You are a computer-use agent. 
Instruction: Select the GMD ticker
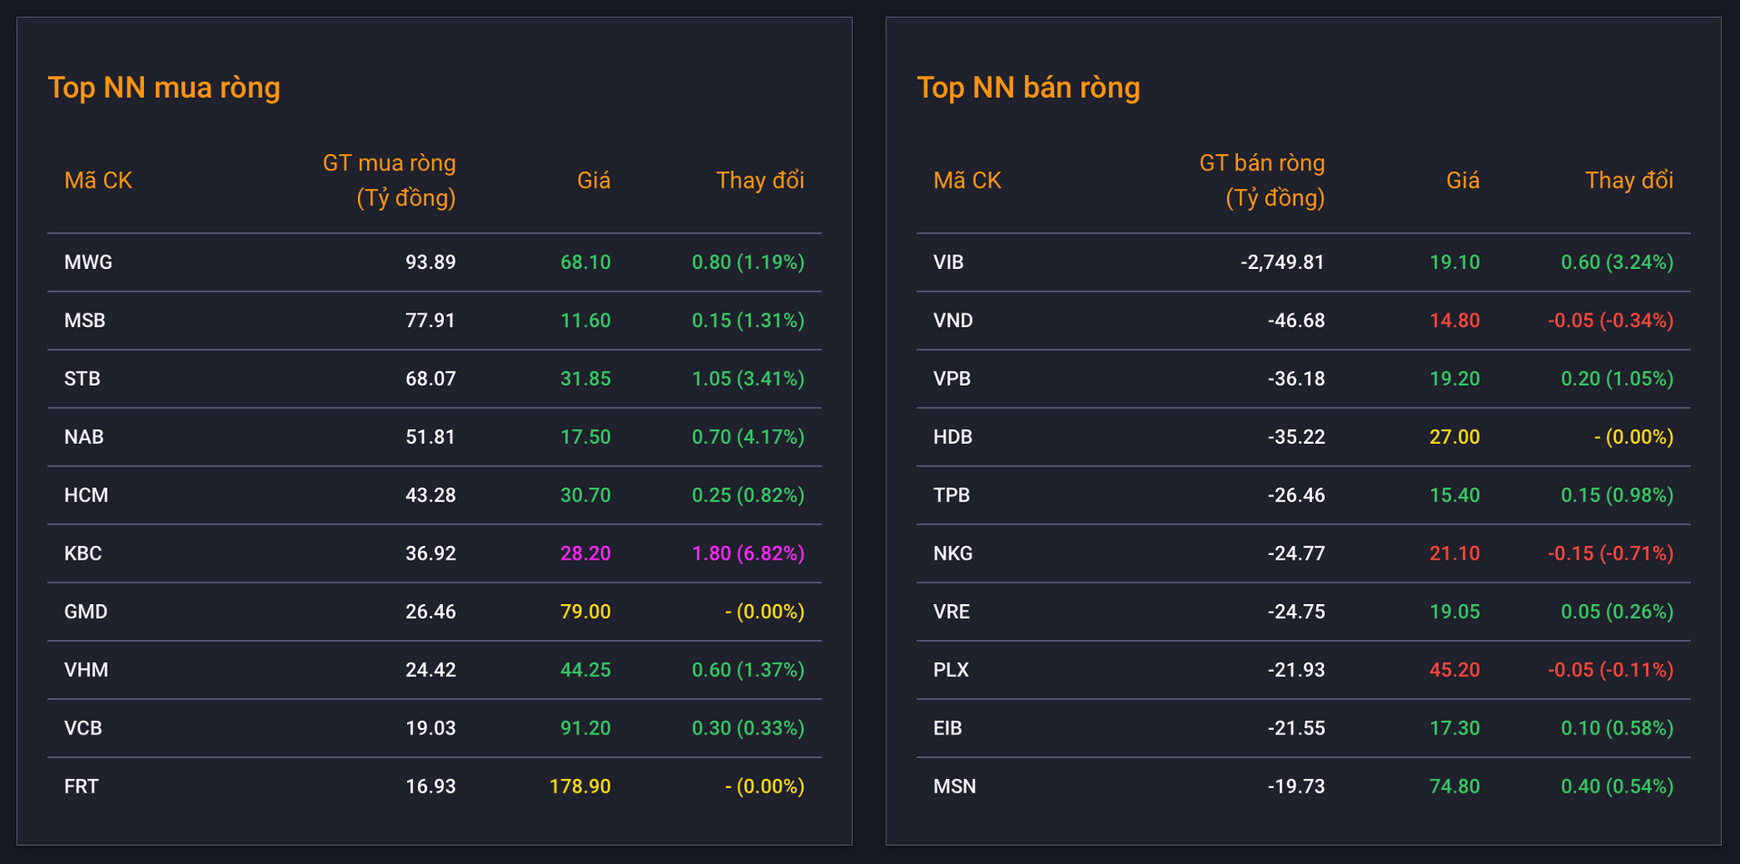(85, 612)
